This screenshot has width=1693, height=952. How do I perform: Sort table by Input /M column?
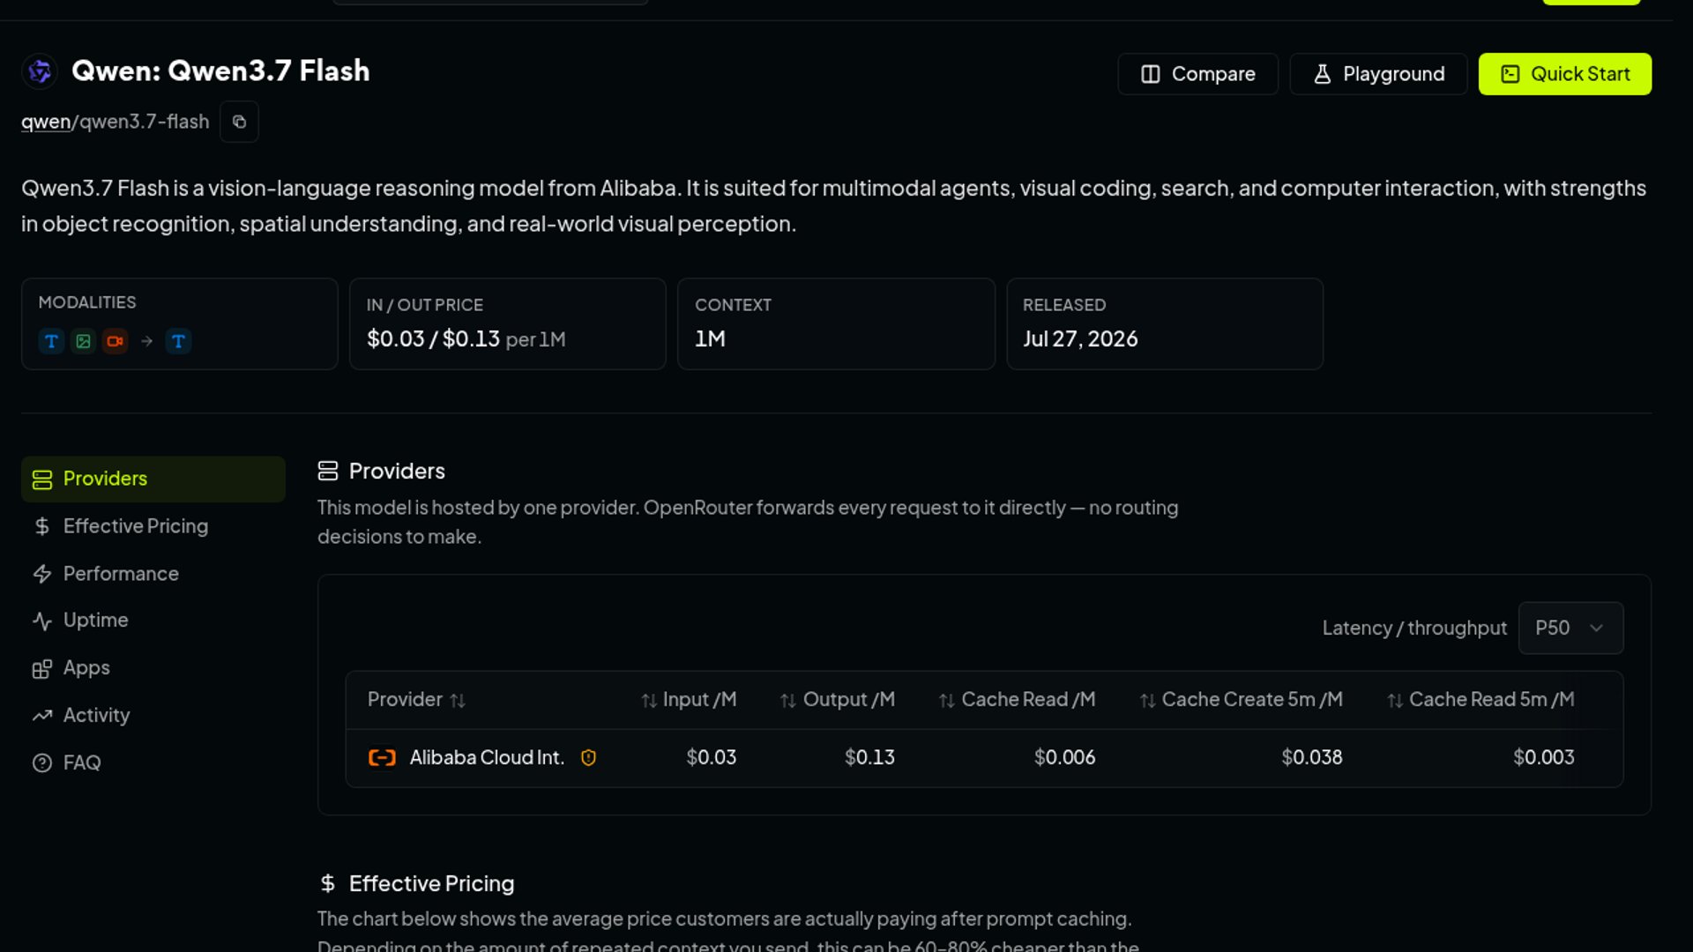pyautogui.click(x=689, y=700)
